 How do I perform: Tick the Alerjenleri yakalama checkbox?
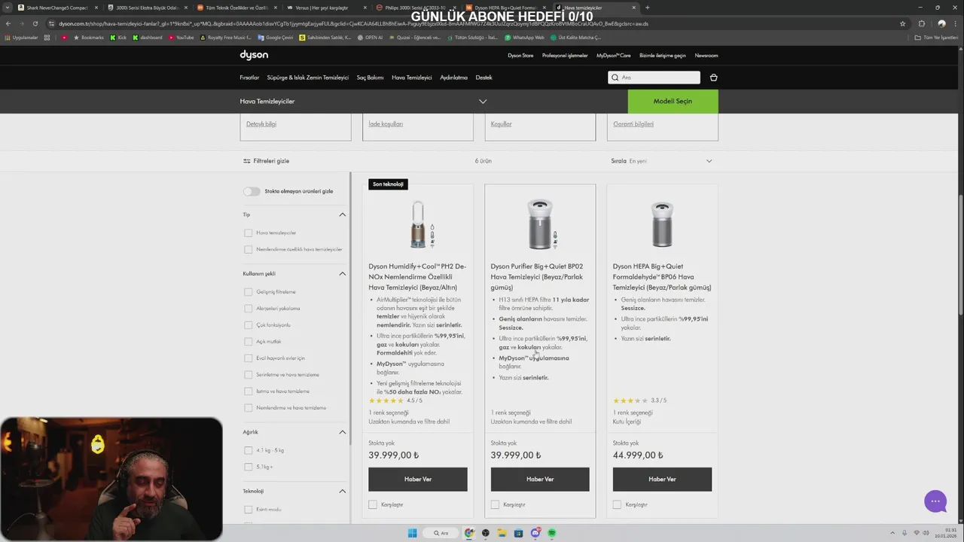tap(249, 309)
